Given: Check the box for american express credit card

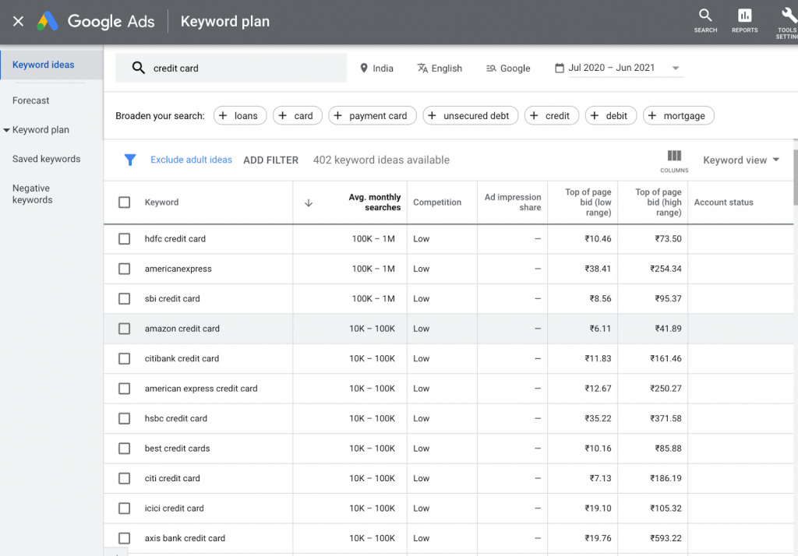Looking at the screenshot, I should [x=124, y=389].
